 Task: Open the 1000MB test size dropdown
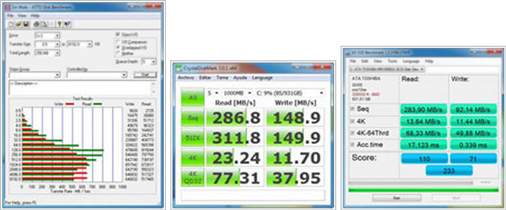pos(238,93)
